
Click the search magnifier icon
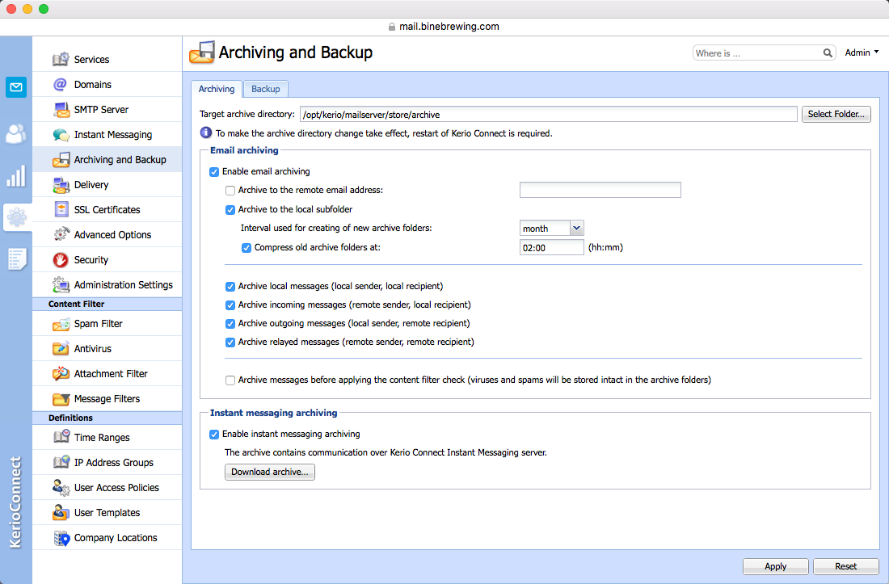pyautogui.click(x=828, y=53)
